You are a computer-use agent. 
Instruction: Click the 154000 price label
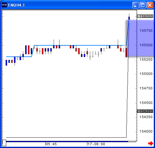[x=146, y=131]
